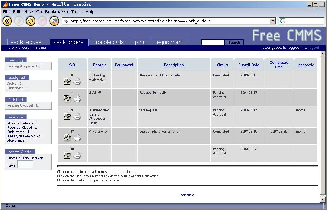Switch to the equipment tab

[170, 42]
